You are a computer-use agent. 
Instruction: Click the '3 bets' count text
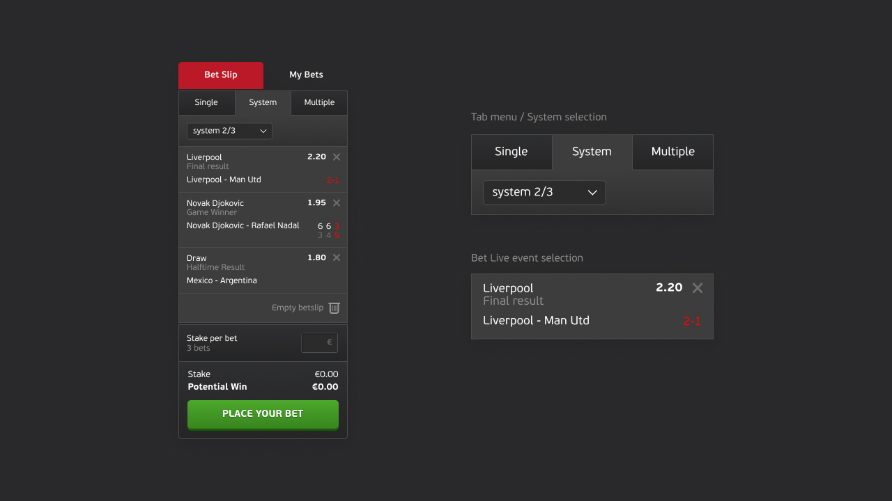pyautogui.click(x=198, y=348)
